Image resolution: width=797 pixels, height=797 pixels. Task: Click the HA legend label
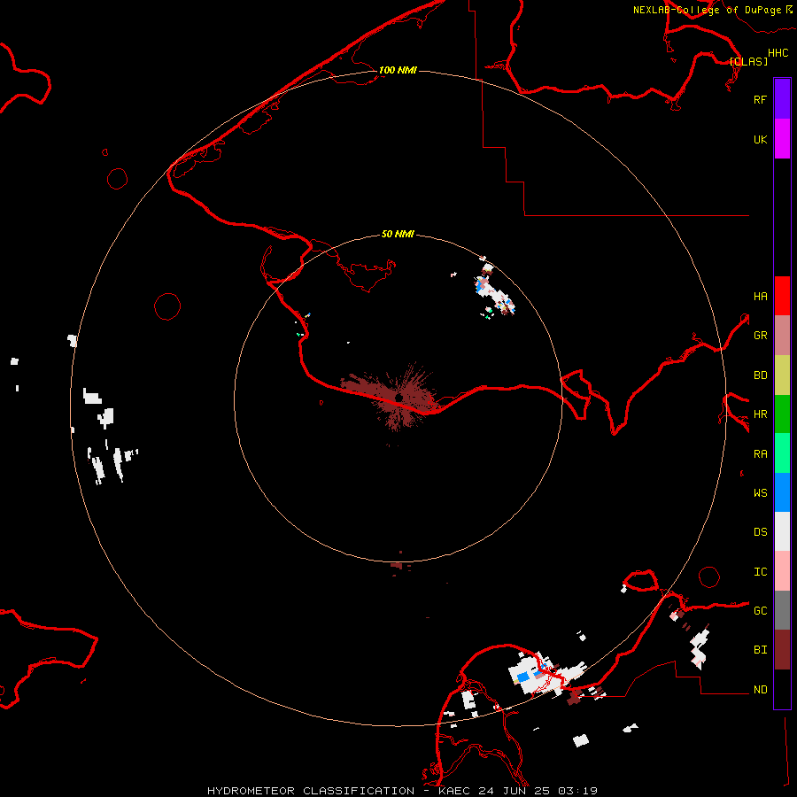pyautogui.click(x=760, y=297)
